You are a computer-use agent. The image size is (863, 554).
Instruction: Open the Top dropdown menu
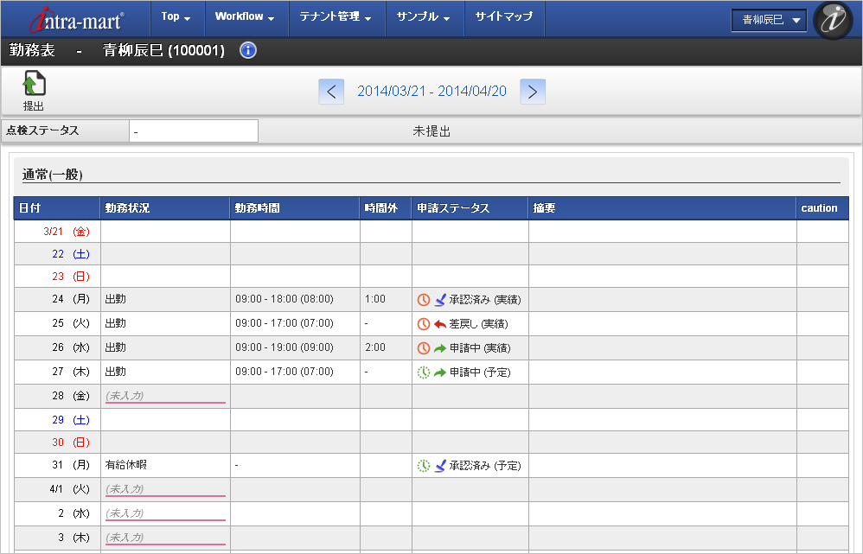[x=176, y=17]
